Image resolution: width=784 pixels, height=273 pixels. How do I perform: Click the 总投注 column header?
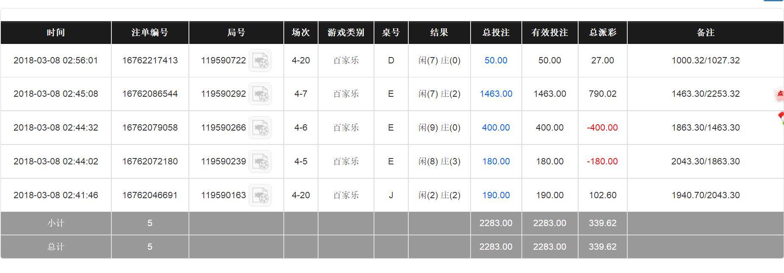point(496,33)
